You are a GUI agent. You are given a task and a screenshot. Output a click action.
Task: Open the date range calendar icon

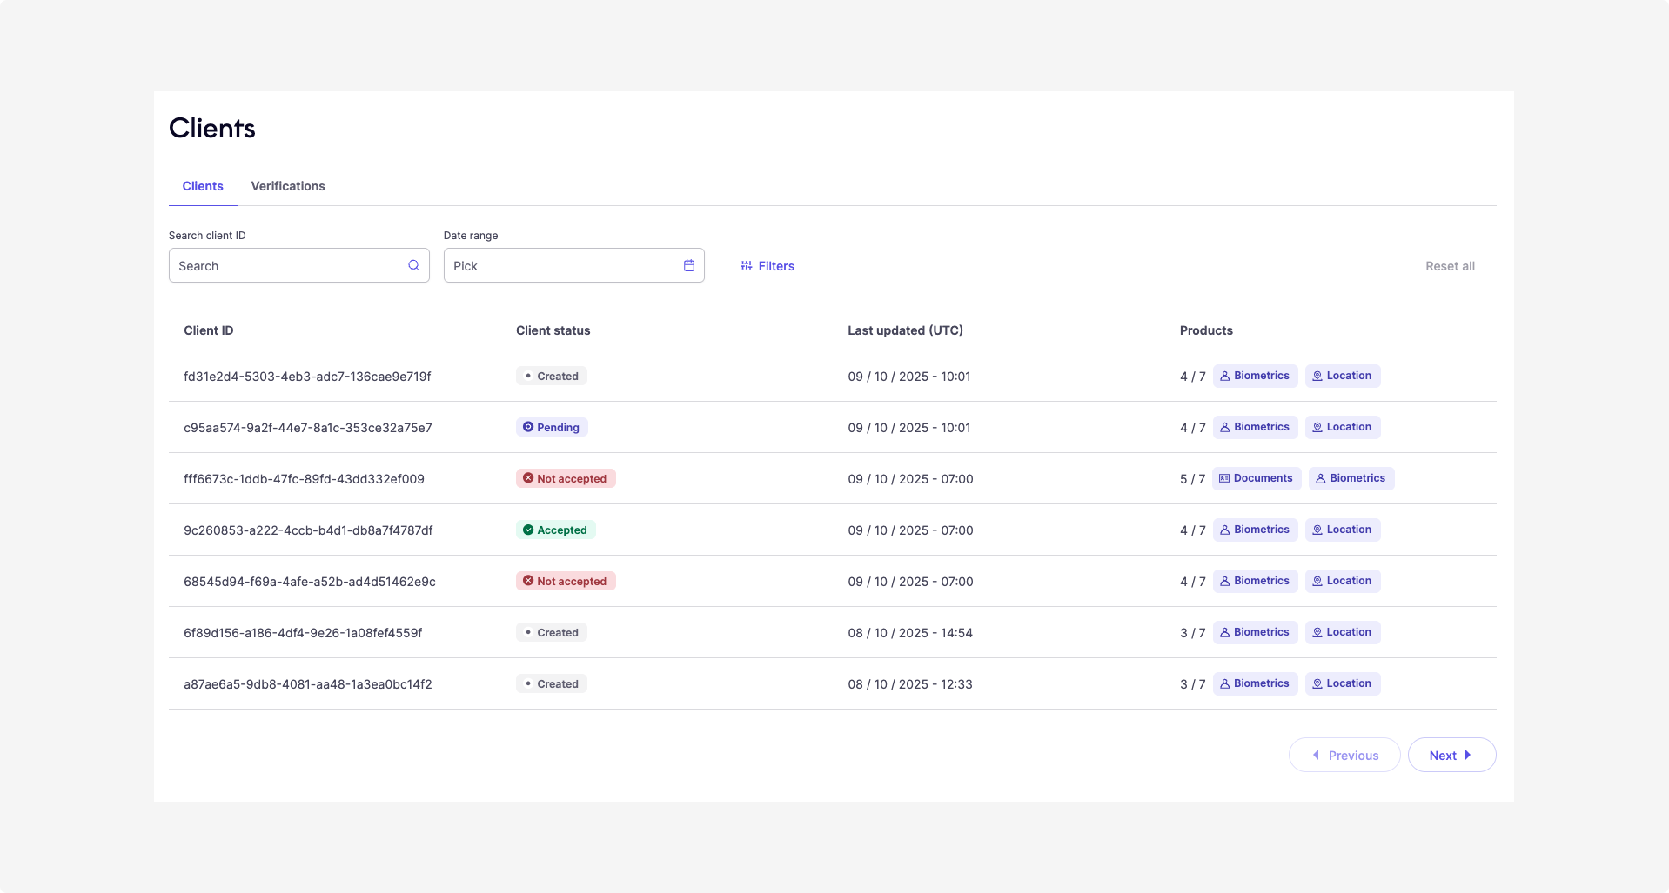[689, 265]
